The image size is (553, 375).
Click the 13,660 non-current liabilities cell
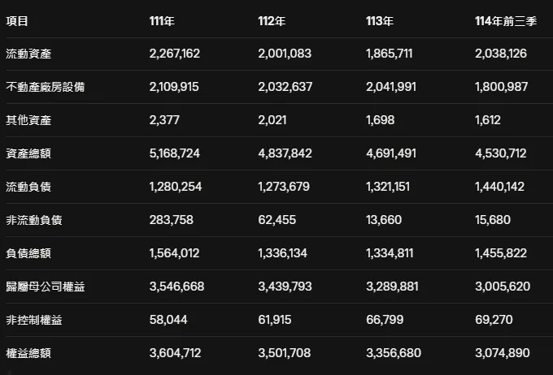tap(384, 220)
